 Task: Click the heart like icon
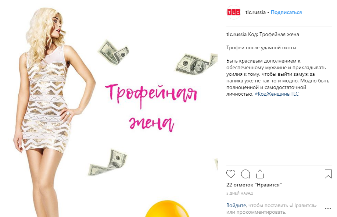pos(231,174)
